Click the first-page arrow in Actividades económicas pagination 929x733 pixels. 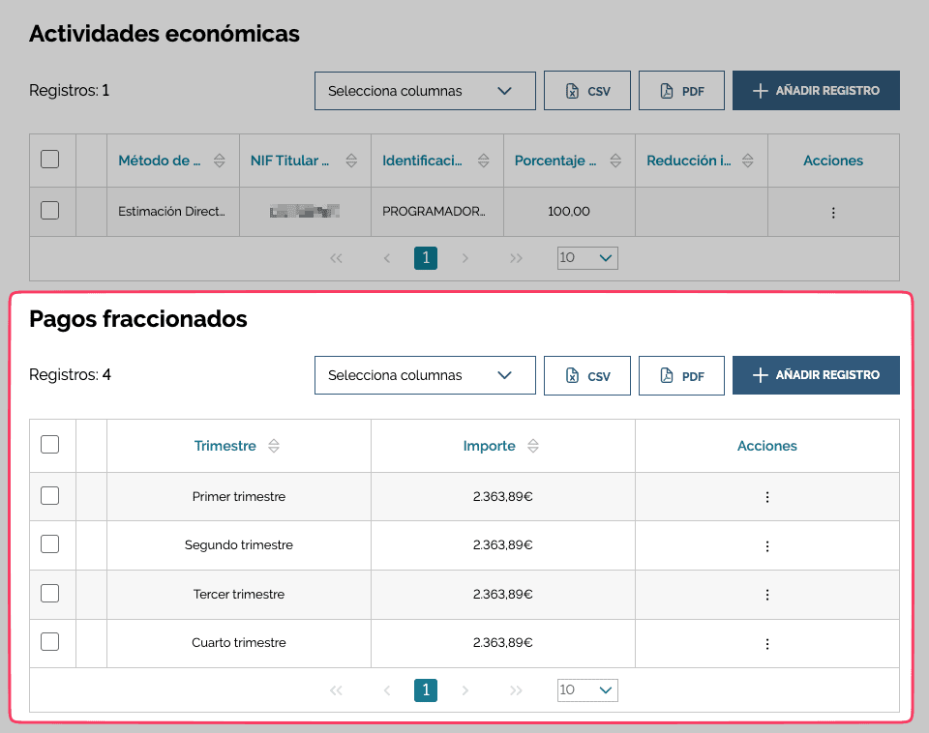pyautogui.click(x=337, y=258)
